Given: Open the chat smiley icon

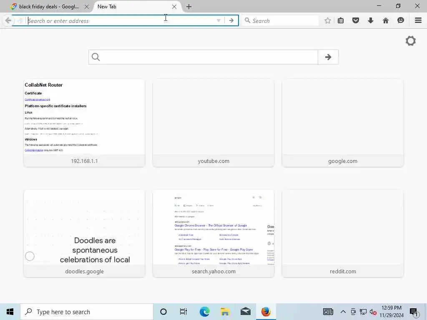Looking at the screenshot, I should tap(401, 20).
